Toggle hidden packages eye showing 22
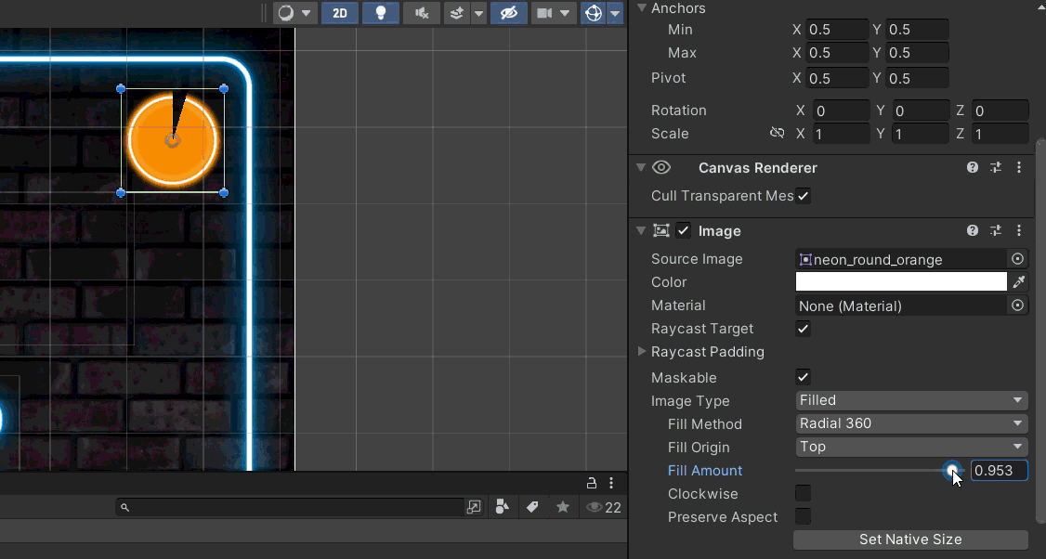 pos(604,508)
